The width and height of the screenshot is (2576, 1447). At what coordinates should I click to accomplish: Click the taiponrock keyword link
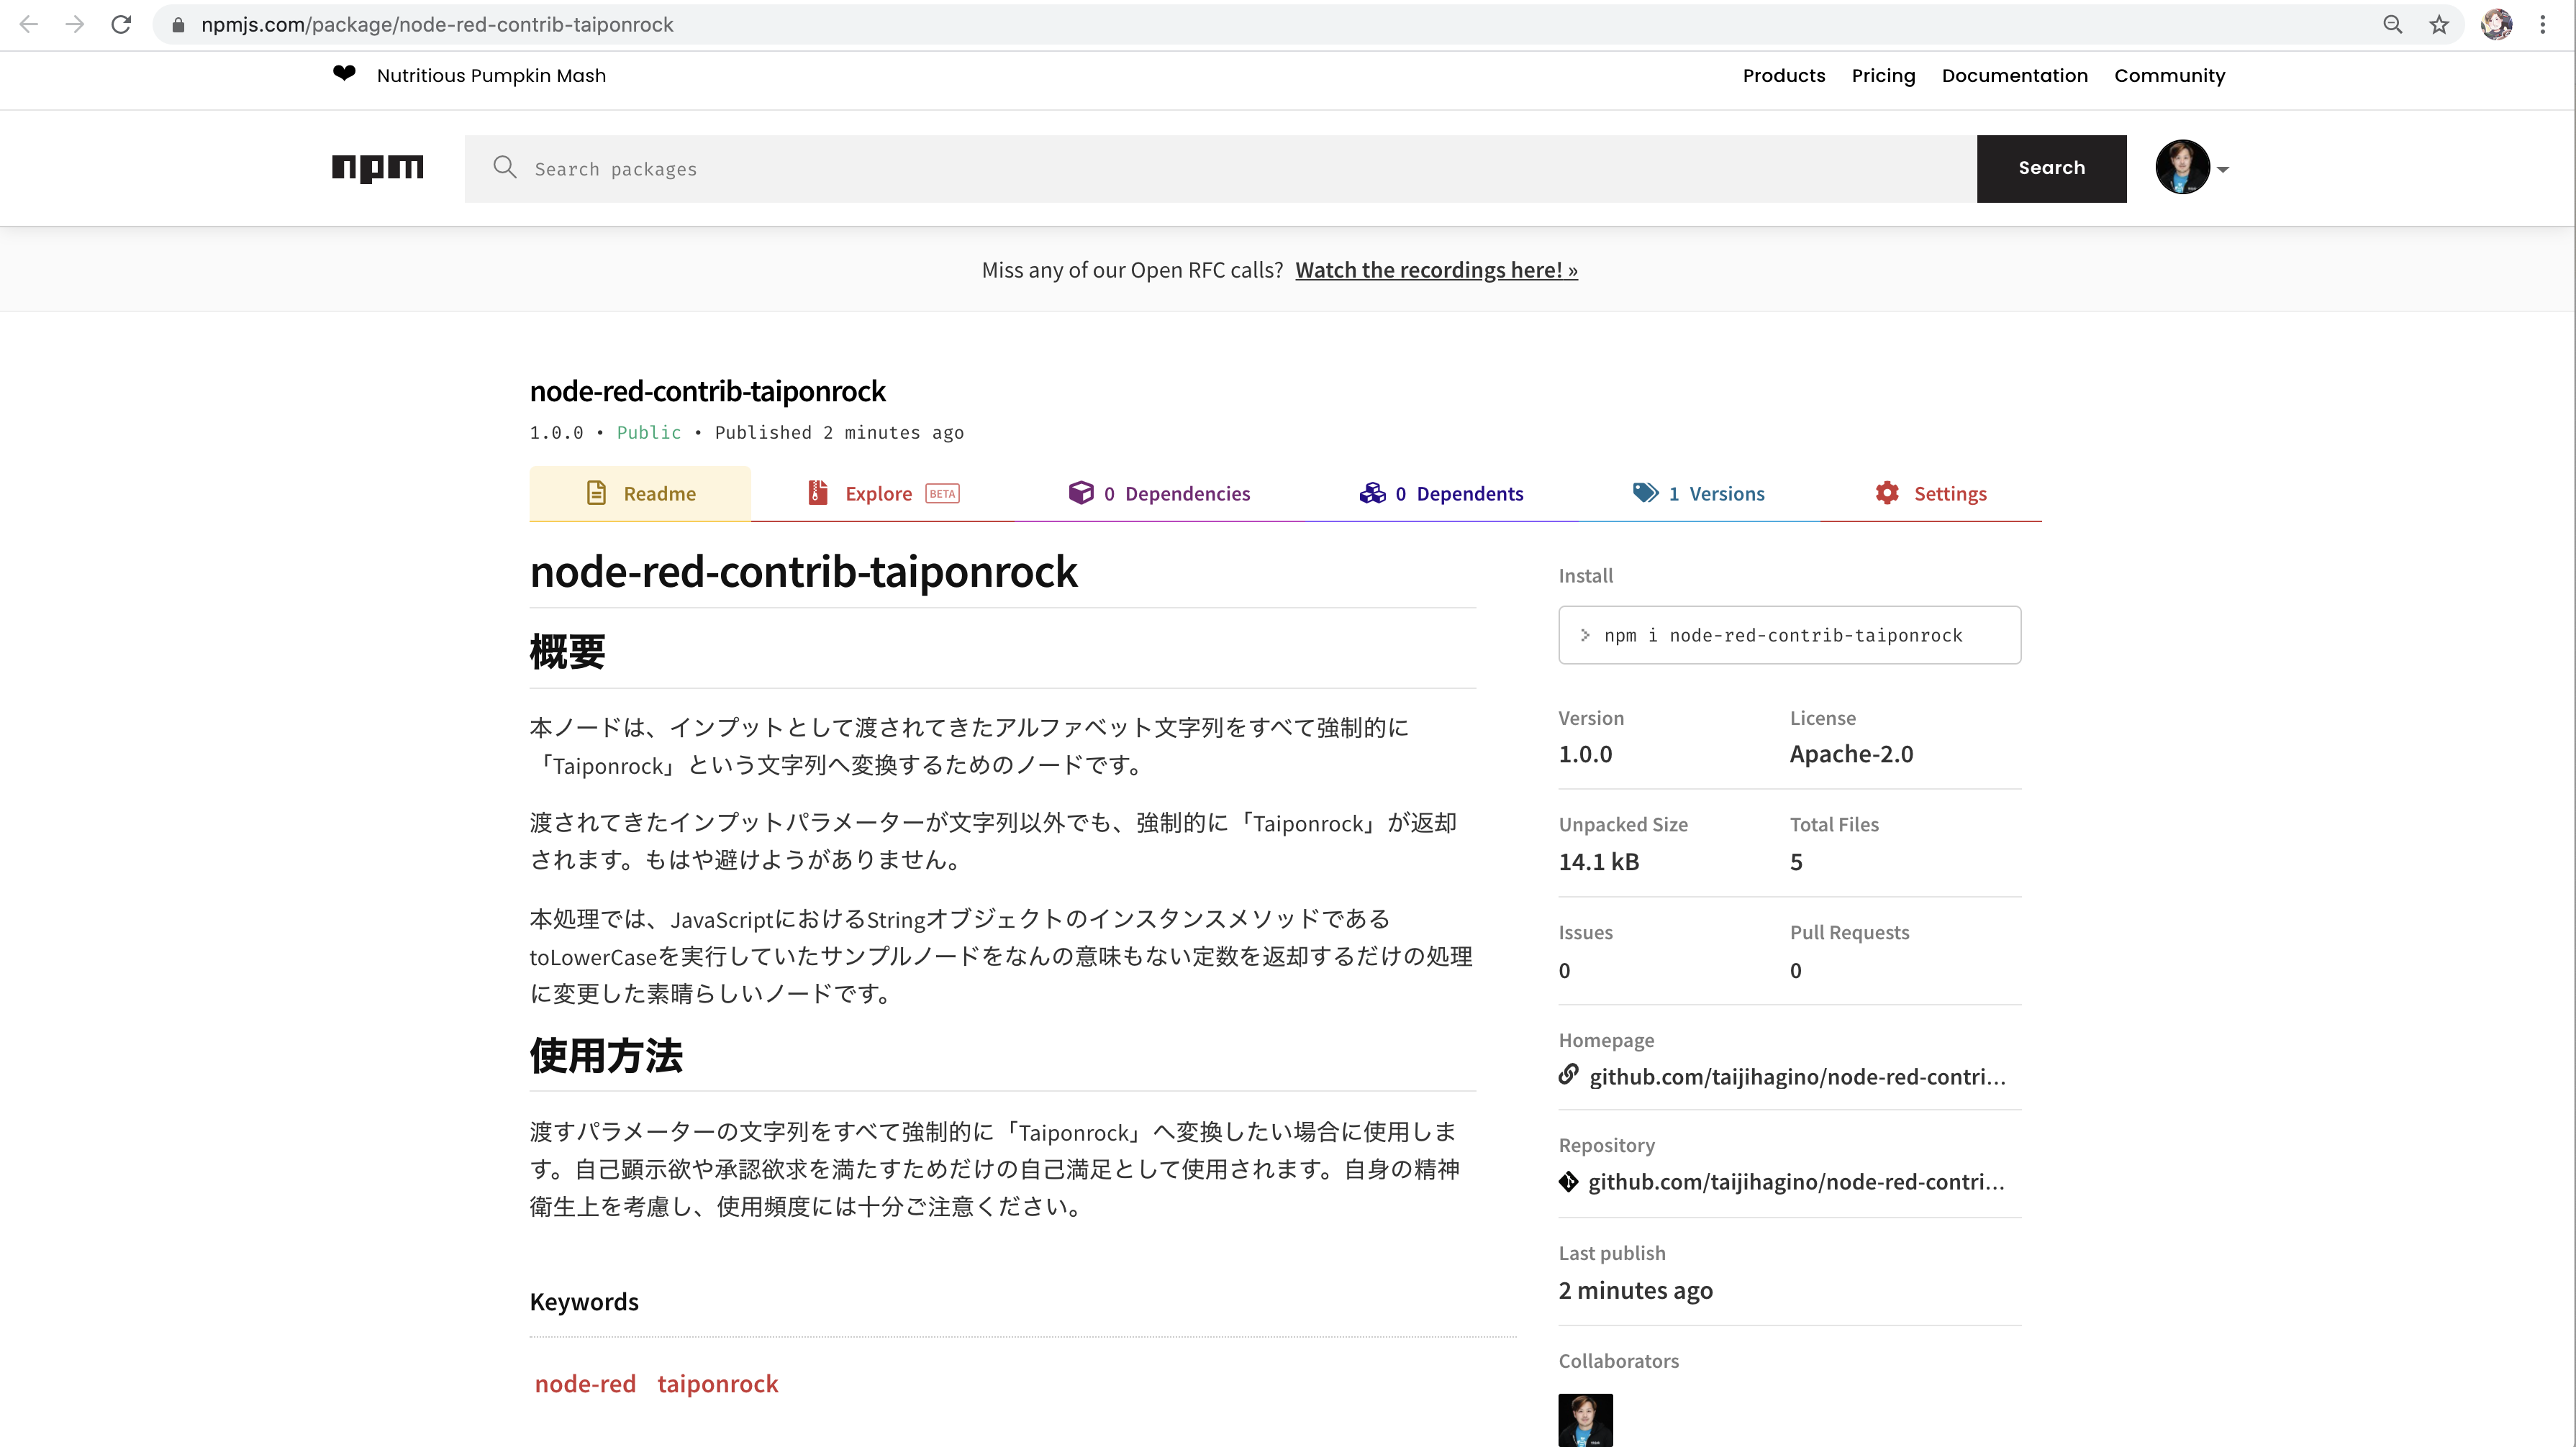pyautogui.click(x=717, y=1383)
